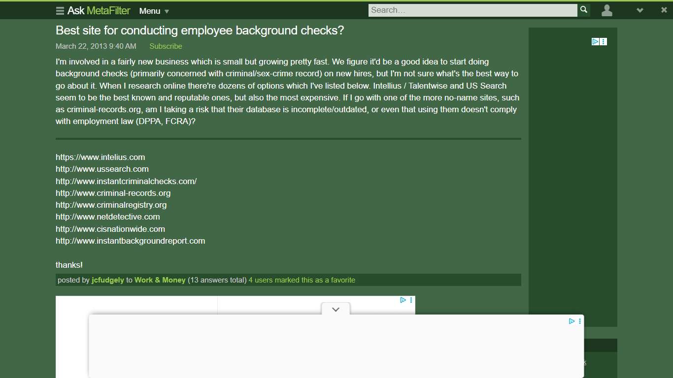Select the Work & Money category link
Image resolution: width=673 pixels, height=378 pixels.
(160, 280)
